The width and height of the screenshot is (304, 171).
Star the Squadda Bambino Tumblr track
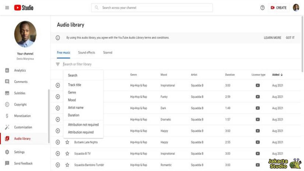(x=67, y=165)
